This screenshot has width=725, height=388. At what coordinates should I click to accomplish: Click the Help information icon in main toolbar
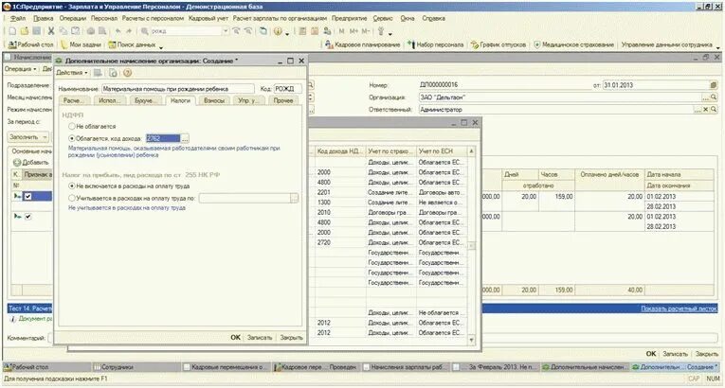coord(278,31)
